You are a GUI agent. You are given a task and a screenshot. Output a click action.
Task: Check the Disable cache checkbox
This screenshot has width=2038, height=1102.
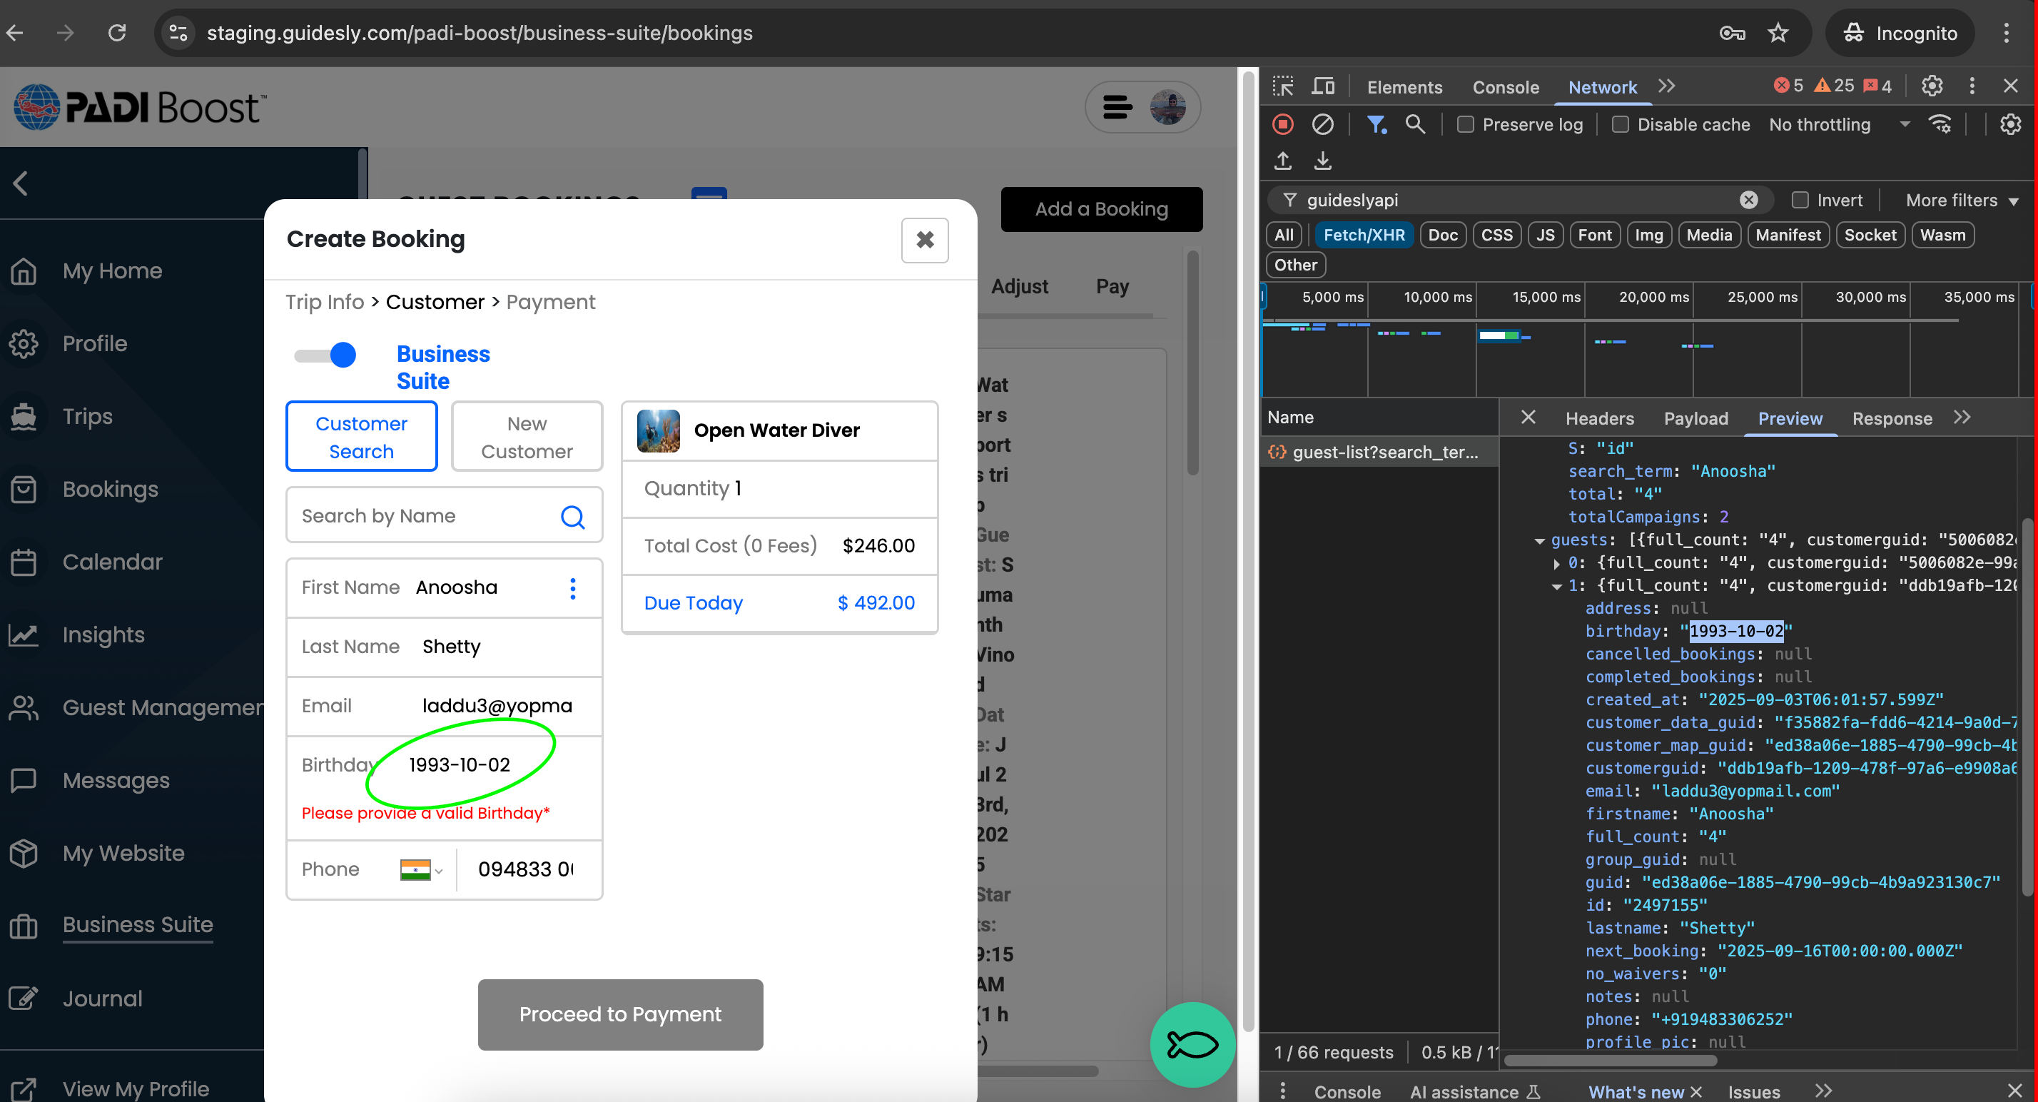coord(1620,124)
